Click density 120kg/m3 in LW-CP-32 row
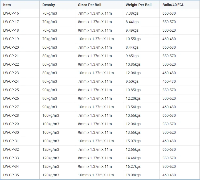This screenshot has width=200, height=180. 51,149
